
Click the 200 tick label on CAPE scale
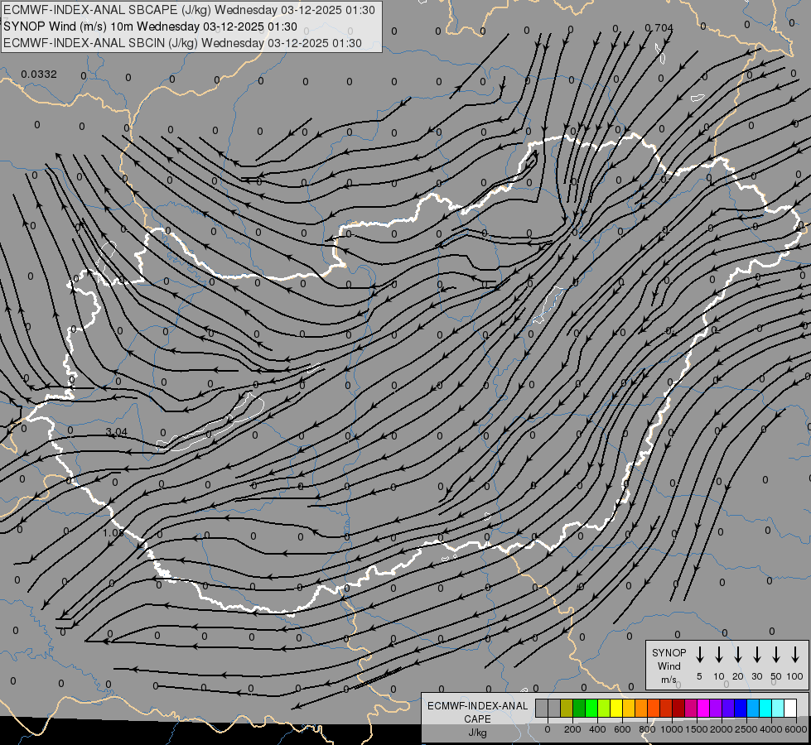point(572,729)
